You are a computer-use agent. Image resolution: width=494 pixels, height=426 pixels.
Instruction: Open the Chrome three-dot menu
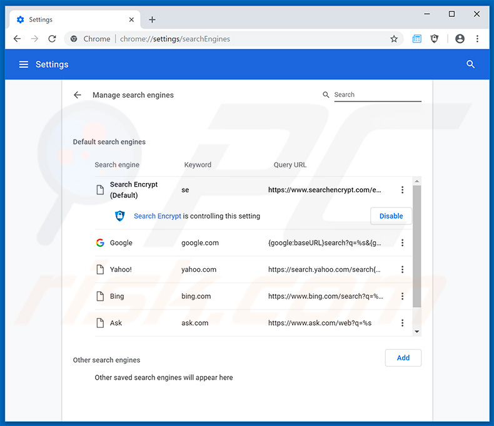pyautogui.click(x=477, y=39)
